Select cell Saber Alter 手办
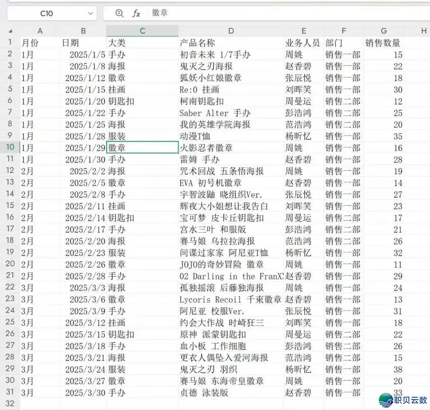Image resolution: width=430 pixels, height=410 pixels. 231,113
